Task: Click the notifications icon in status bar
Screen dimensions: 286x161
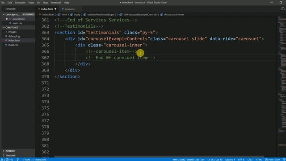Action: [284, 160]
